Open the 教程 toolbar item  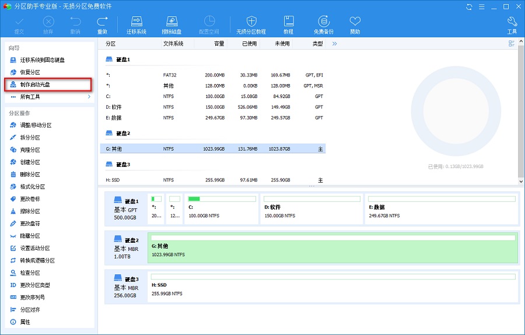[288, 25]
